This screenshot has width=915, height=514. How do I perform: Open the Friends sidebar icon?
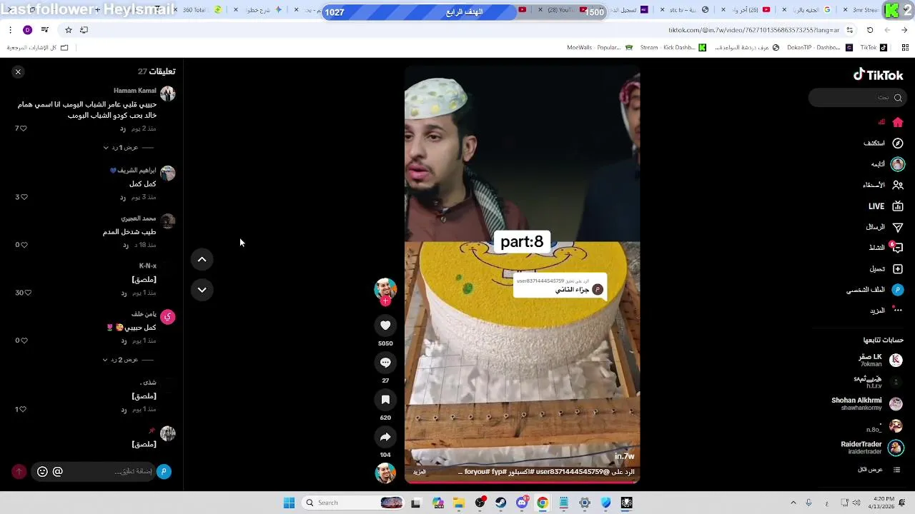coord(898,185)
